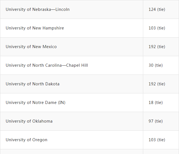Select North Dakota's 192 (tie) rank cell
Screen dimensions: 179x154
[157, 84]
